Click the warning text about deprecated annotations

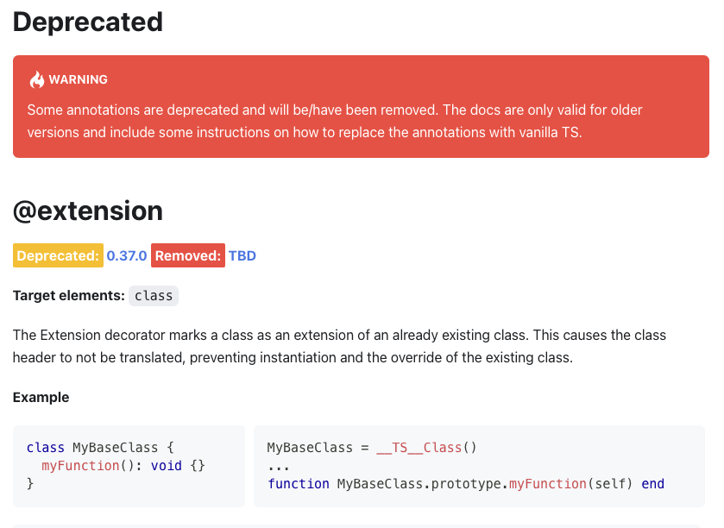[x=335, y=121]
